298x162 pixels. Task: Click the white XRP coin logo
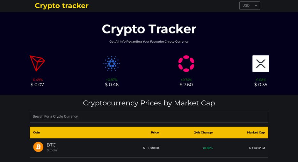(261, 64)
